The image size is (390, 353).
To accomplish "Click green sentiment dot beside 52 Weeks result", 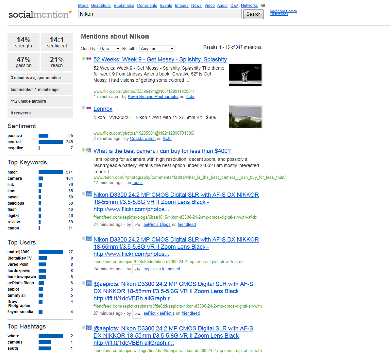I will [x=83, y=59].
